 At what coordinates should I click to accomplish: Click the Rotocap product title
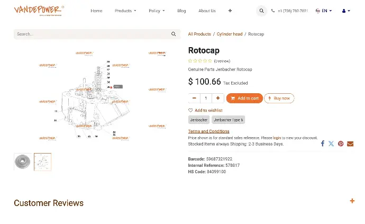[x=204, y=50]
